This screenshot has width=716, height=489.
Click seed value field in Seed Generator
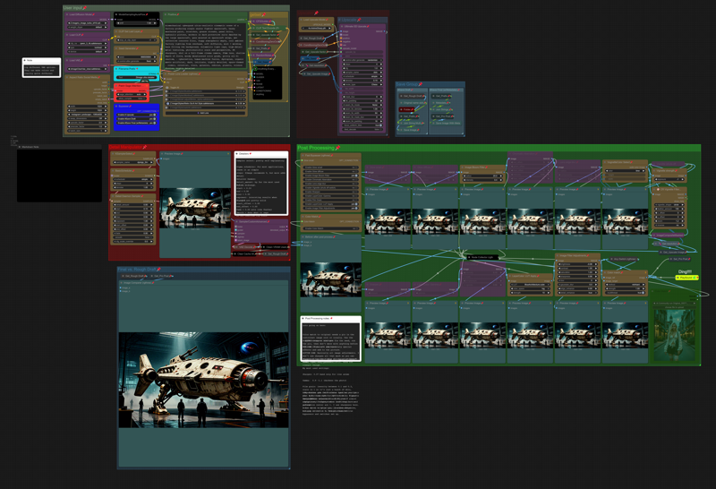point(137,56)
